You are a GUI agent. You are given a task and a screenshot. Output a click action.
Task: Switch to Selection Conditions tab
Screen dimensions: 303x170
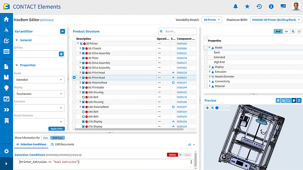(x=31, y=144)
